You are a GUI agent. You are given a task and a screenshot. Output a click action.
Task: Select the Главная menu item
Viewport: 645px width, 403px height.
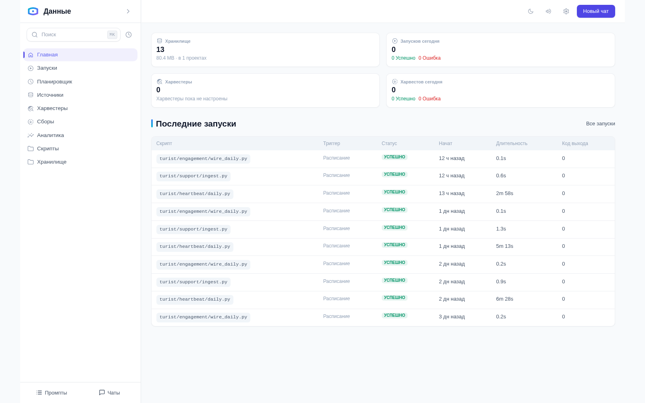80,55
